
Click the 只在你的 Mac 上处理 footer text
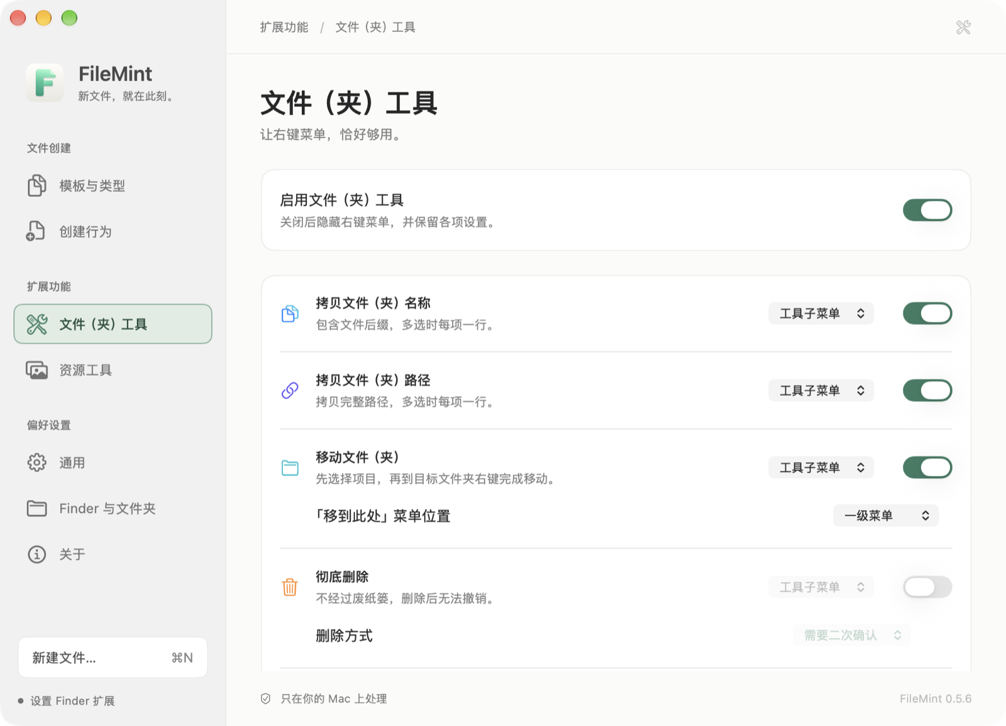pyautogui.click(x=334, y=698)
